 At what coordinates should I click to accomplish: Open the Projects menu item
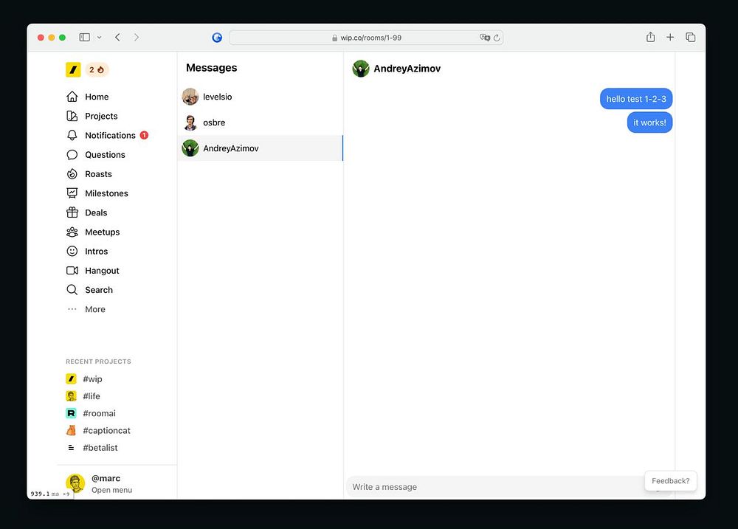coord(101,116)
